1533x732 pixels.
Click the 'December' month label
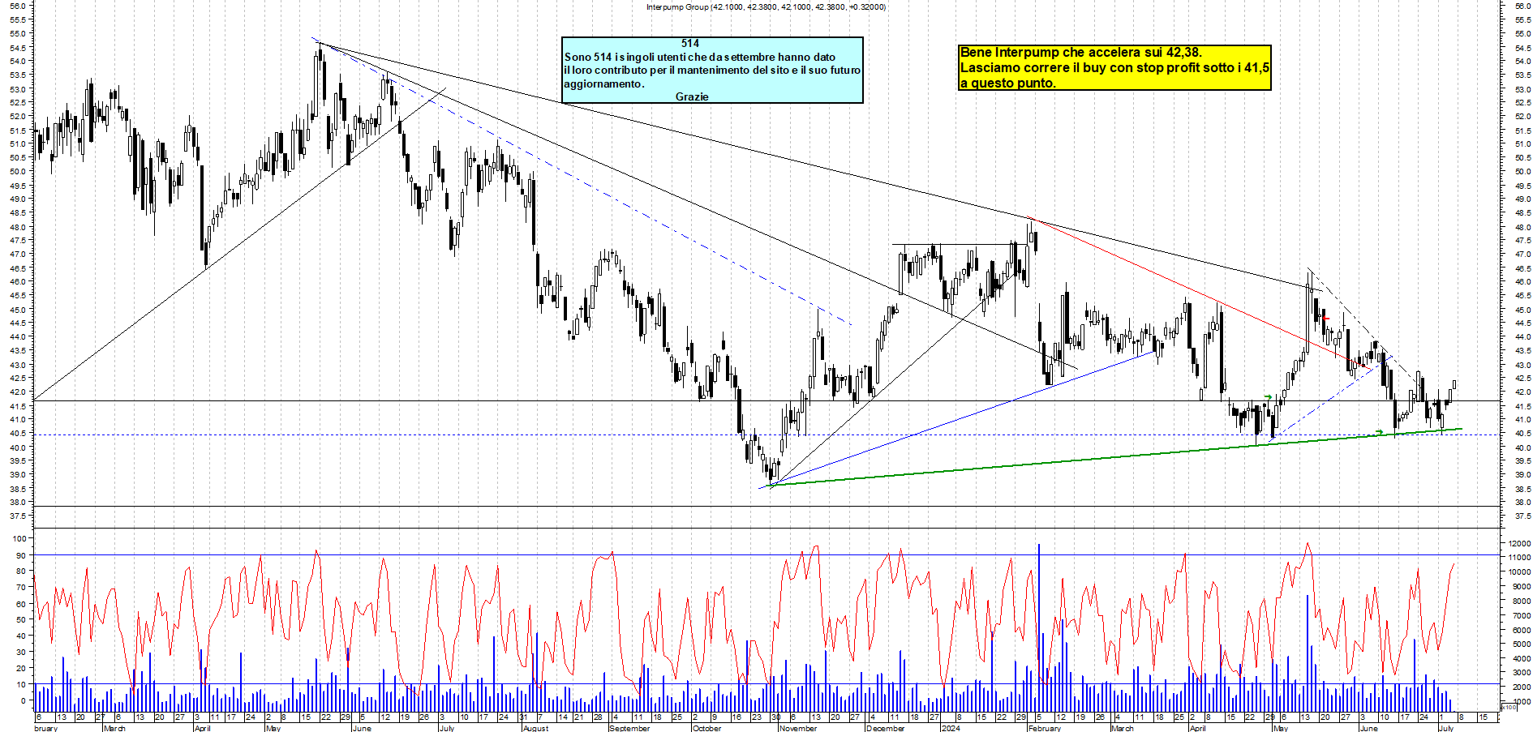(886, 728)
